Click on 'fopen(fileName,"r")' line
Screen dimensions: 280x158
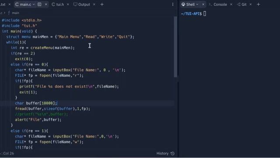(x=49, y=75)
